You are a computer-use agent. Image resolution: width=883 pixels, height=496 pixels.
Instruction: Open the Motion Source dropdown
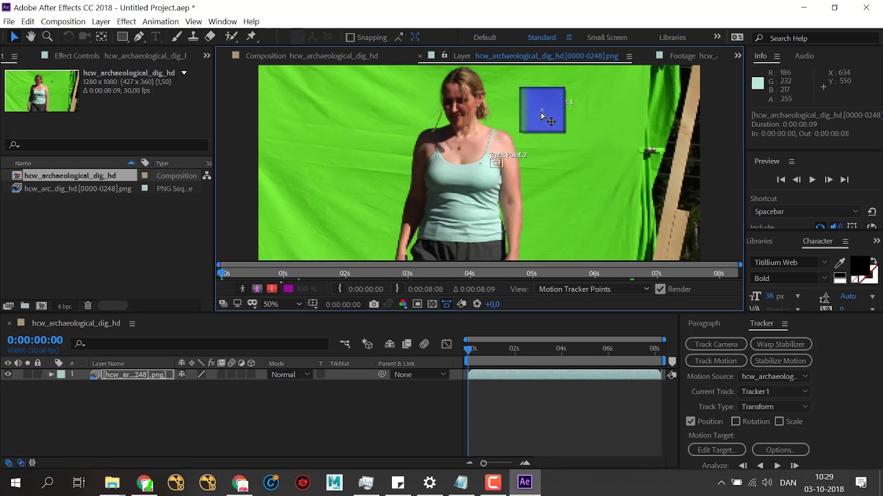[x=774, y=376]
